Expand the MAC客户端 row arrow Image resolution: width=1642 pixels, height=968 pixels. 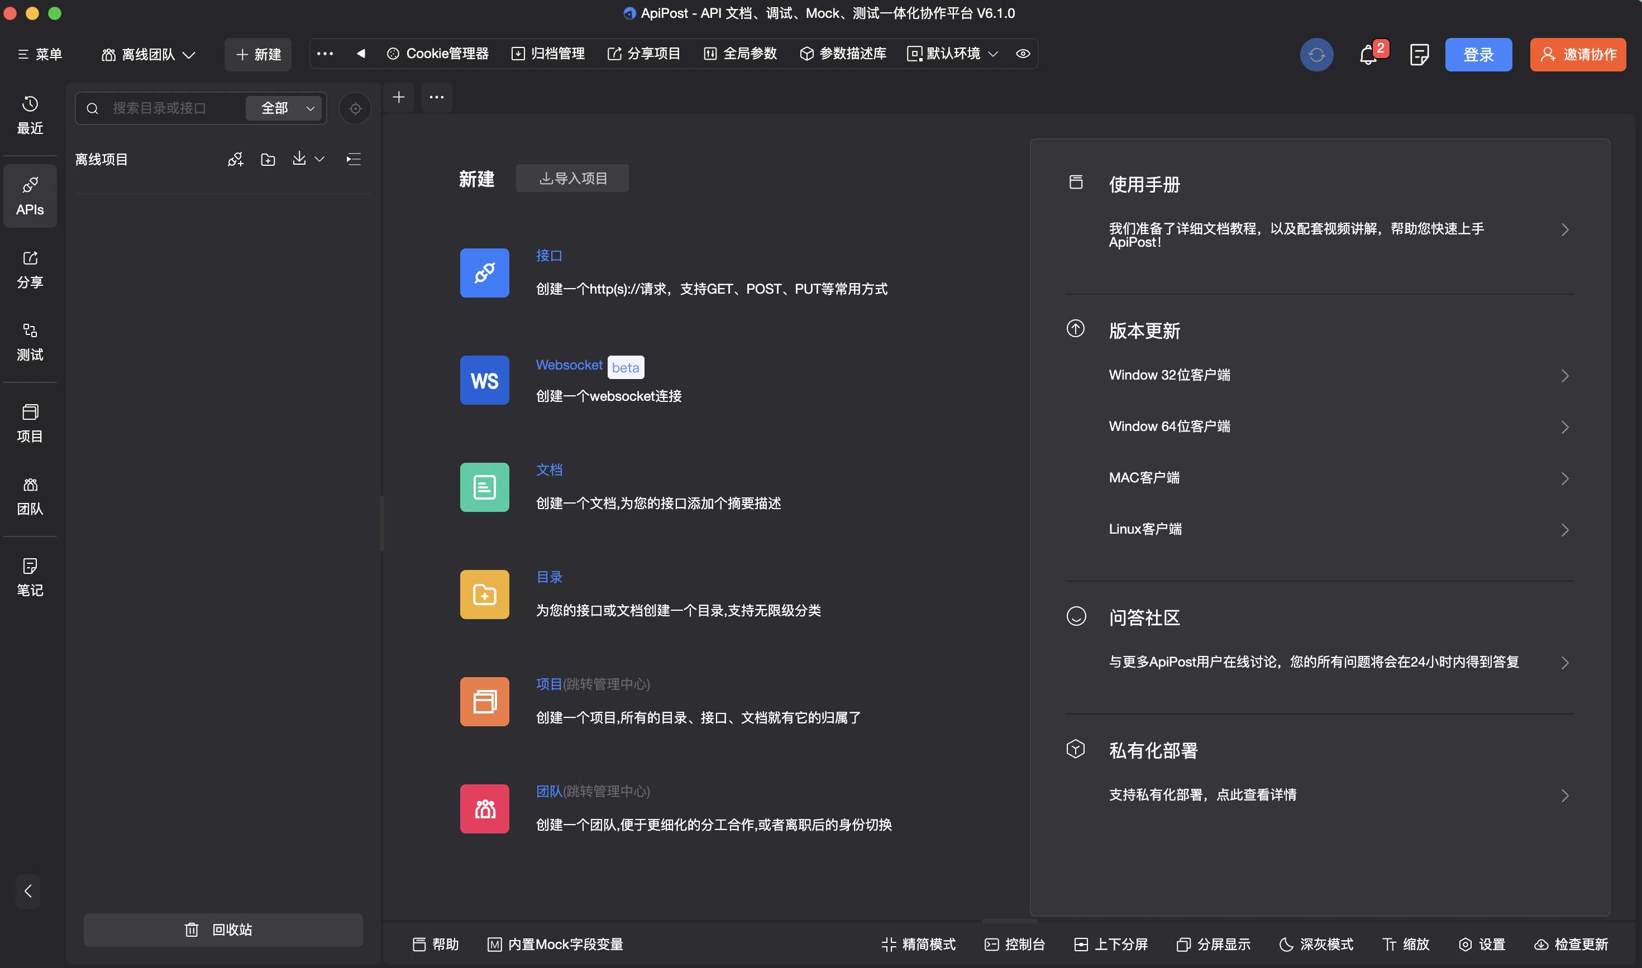(1564, 478)
